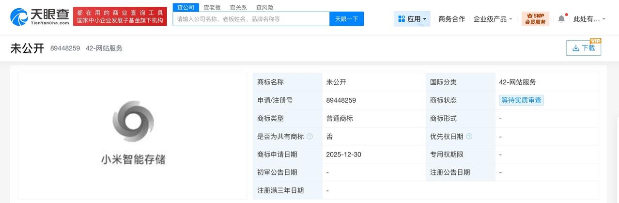The width and height of the screenshot is (619, 203).
Task: Click the 下载 button
Action: [x=583, y=48]
